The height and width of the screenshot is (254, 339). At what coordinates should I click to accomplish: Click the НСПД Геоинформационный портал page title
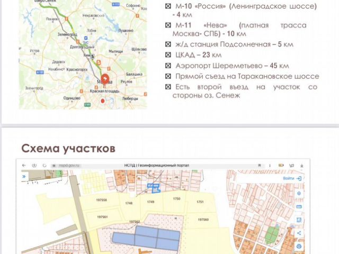(x=157, y=166)
